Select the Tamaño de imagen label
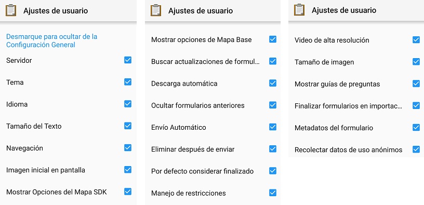 [324, 62]
